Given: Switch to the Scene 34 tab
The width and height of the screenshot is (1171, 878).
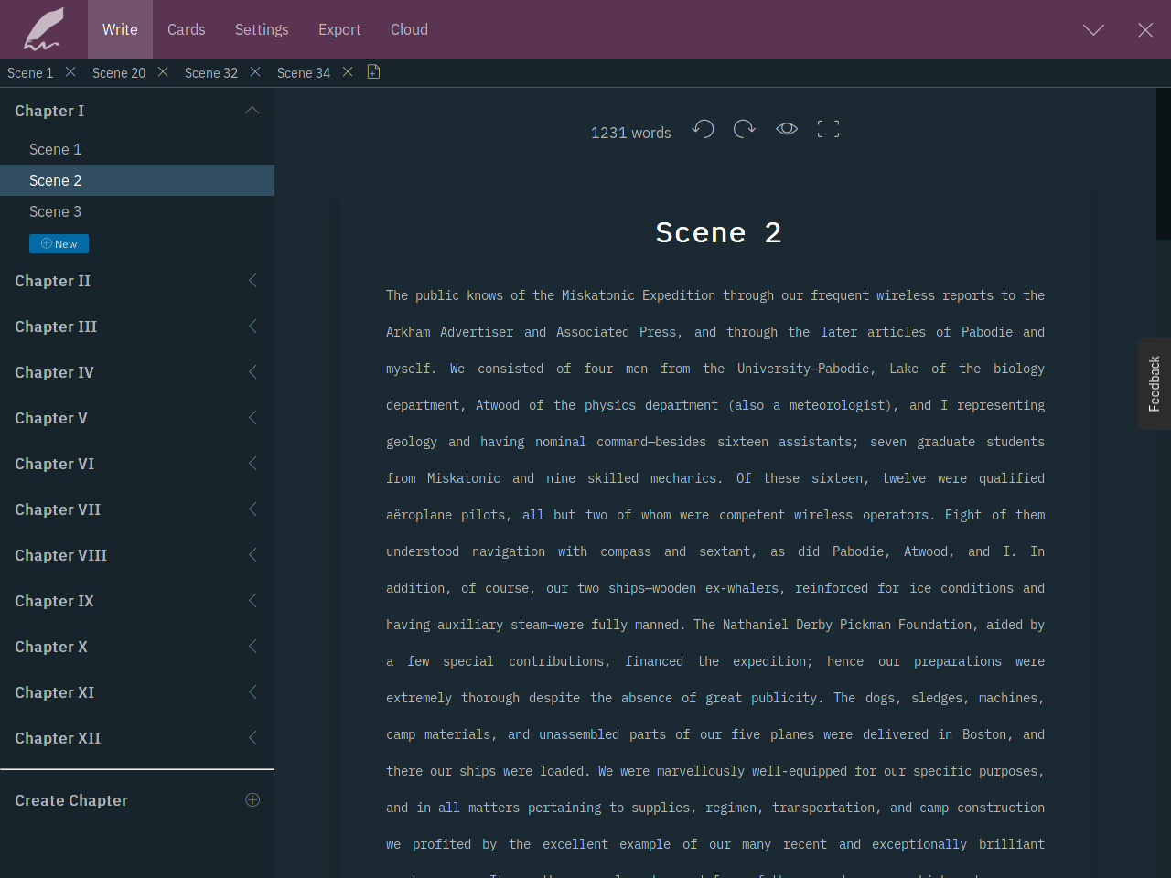Looking at the screenshot, I should point(304,73).
